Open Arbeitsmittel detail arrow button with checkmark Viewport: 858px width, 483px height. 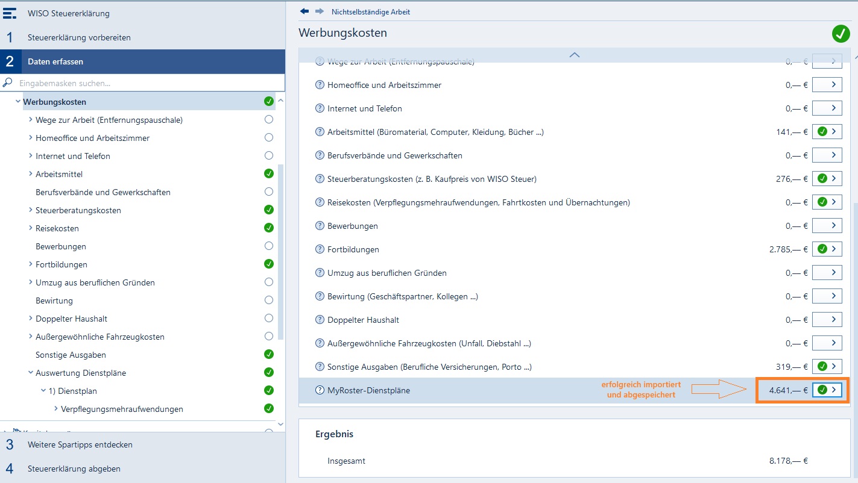point(827,131)
